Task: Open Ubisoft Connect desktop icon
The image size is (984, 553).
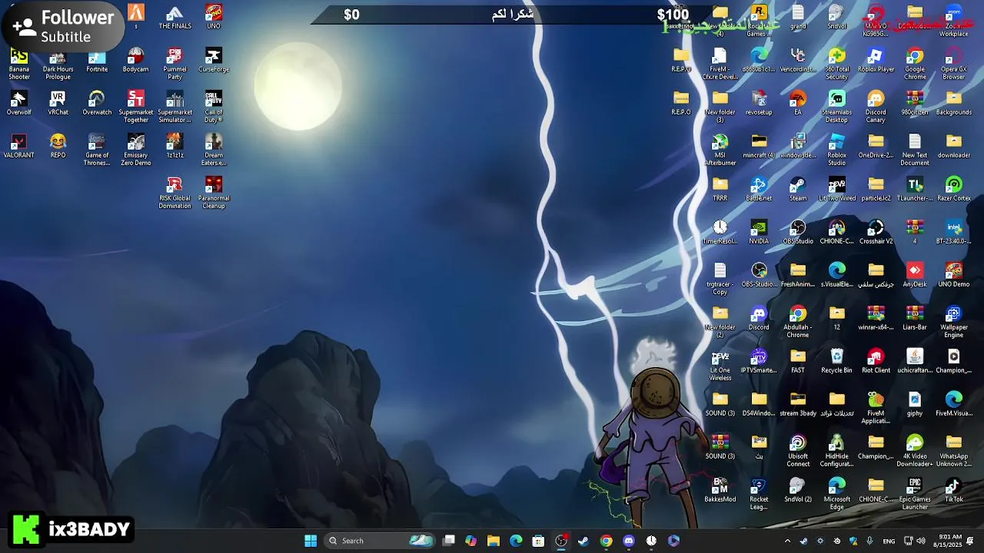Action: pos(798,451)
